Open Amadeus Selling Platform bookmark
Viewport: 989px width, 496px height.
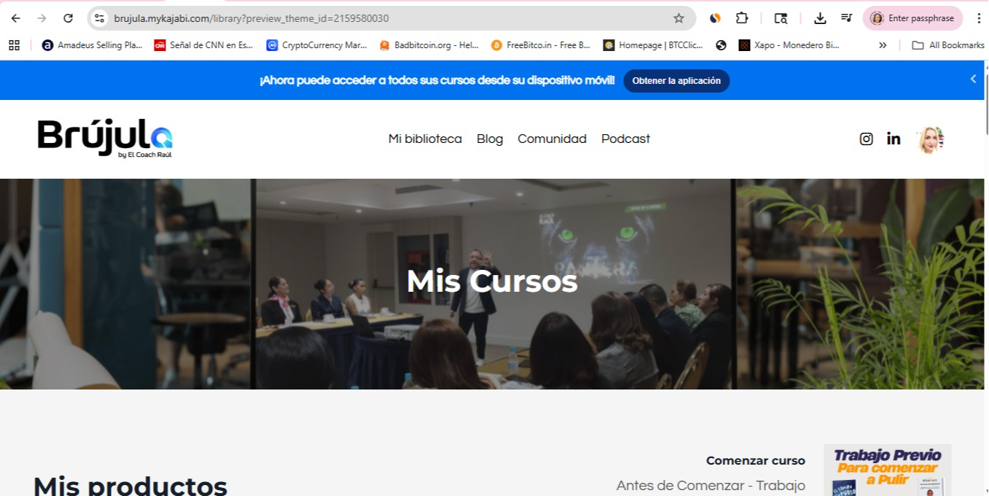point(92,45)
